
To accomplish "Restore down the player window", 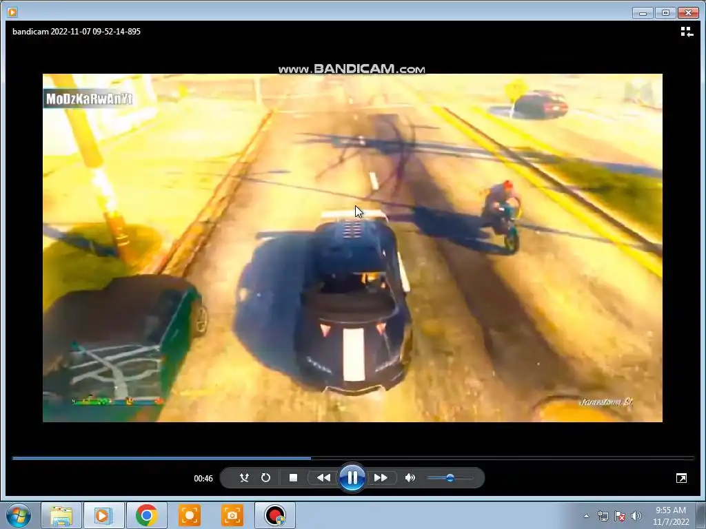I will 665,12.
